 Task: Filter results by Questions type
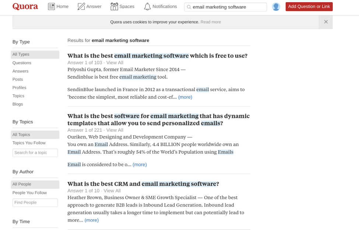(22, 63)
